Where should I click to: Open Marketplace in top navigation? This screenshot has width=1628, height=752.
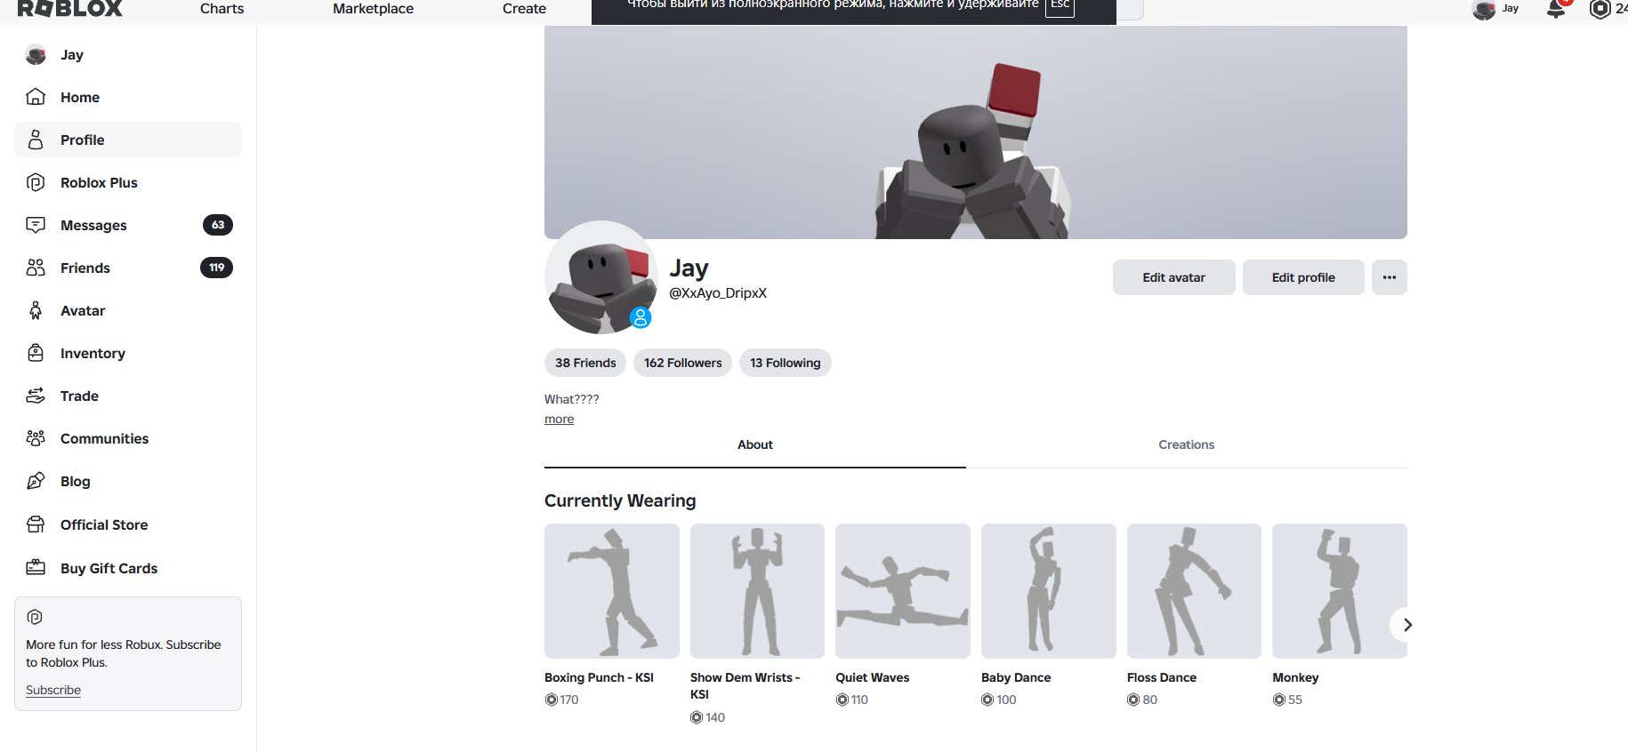(373, 8)
